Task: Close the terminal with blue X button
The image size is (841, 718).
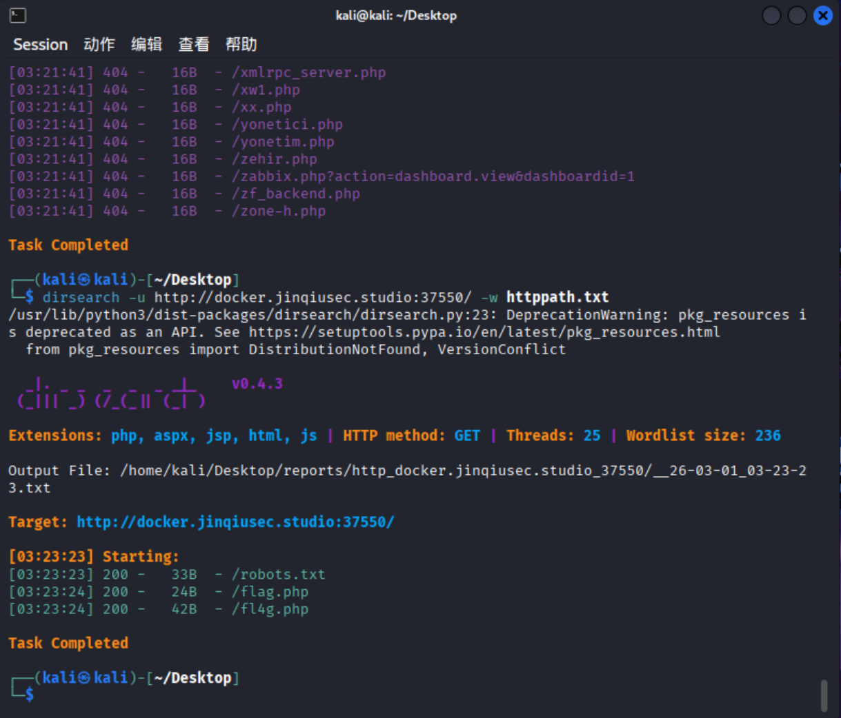Action: pos(823,15)
